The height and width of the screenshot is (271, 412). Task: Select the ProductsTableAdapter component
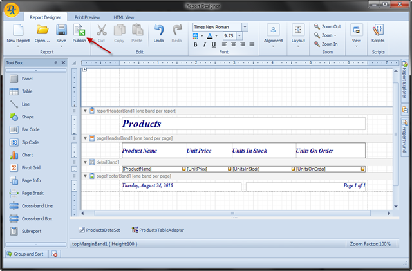pos(158,230)
